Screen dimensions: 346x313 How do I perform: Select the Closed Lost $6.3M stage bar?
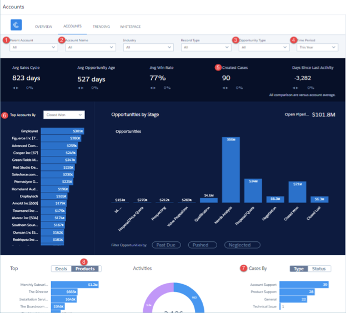click(319, 199)
